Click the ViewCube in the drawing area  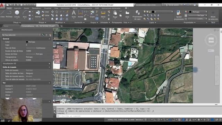pyautogui.click(x=211, y=40)
